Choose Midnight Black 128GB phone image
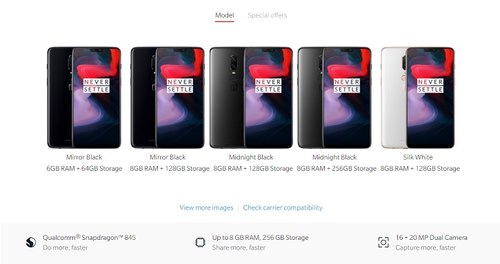The height and width of the screenshot is (264, 500). click(251, 98)
